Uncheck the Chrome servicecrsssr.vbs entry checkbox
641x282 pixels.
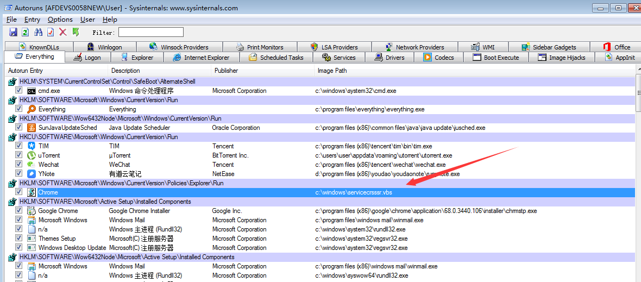(18, 192)
